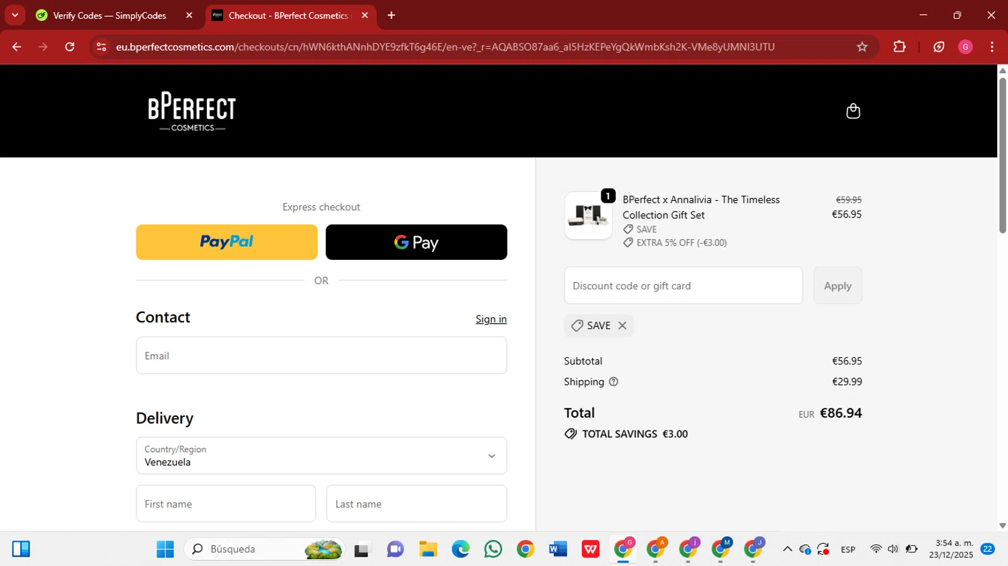Image resolution: width=1008 pixels, height=566 pixels.
Task: Show hidden system tray icons
Action: point(787,549)
